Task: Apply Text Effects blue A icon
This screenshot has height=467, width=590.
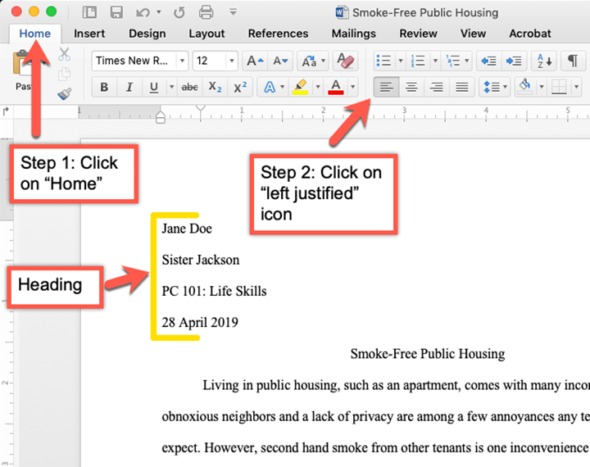Action: pos(270,88)
